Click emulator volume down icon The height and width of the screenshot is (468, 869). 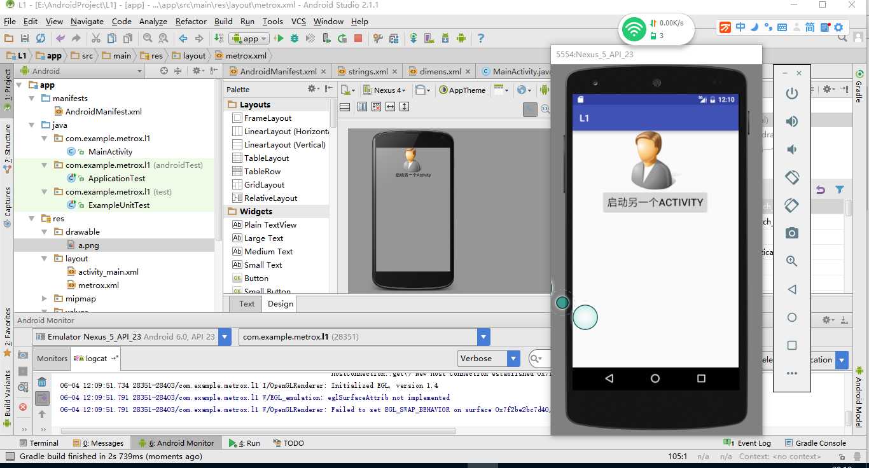(792, 149)
